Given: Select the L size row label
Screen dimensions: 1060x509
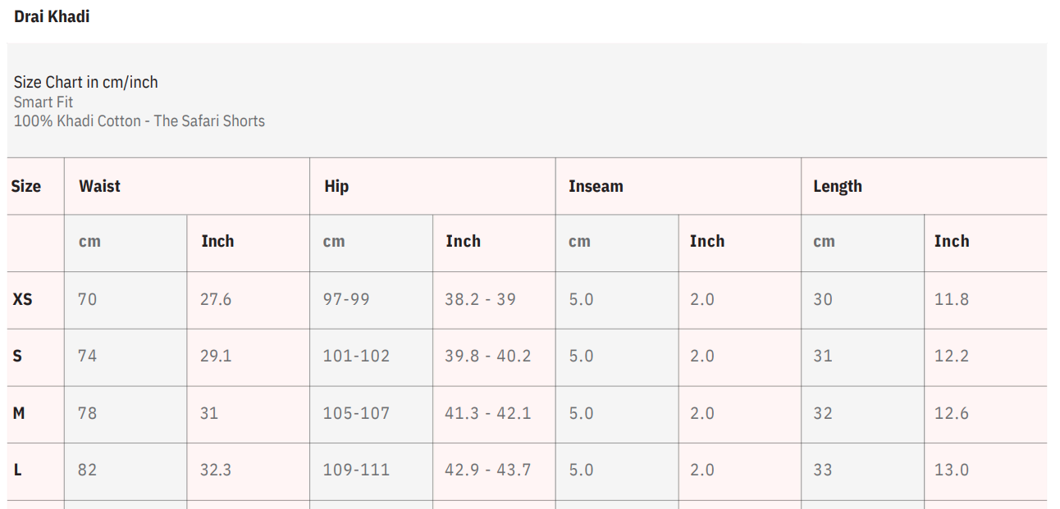Looking at the screenshot, I should pyautogui.click(x=17, y=470).
